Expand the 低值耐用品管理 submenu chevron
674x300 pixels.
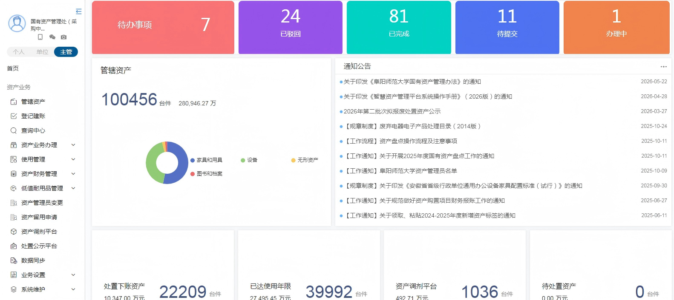coord(73,188)
